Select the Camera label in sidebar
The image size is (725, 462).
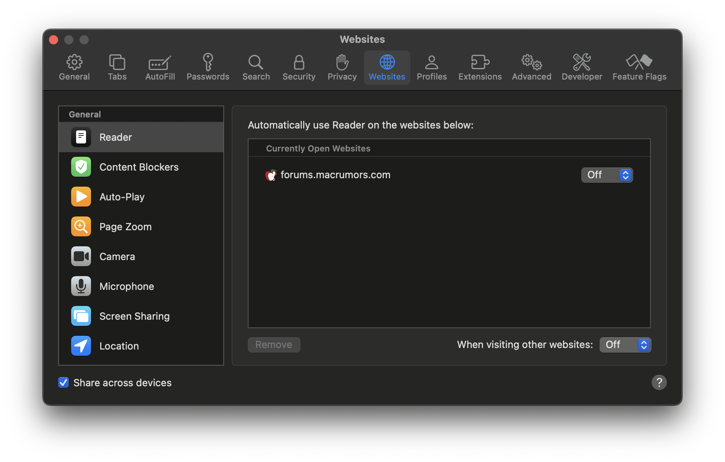(x=117, y=257)
